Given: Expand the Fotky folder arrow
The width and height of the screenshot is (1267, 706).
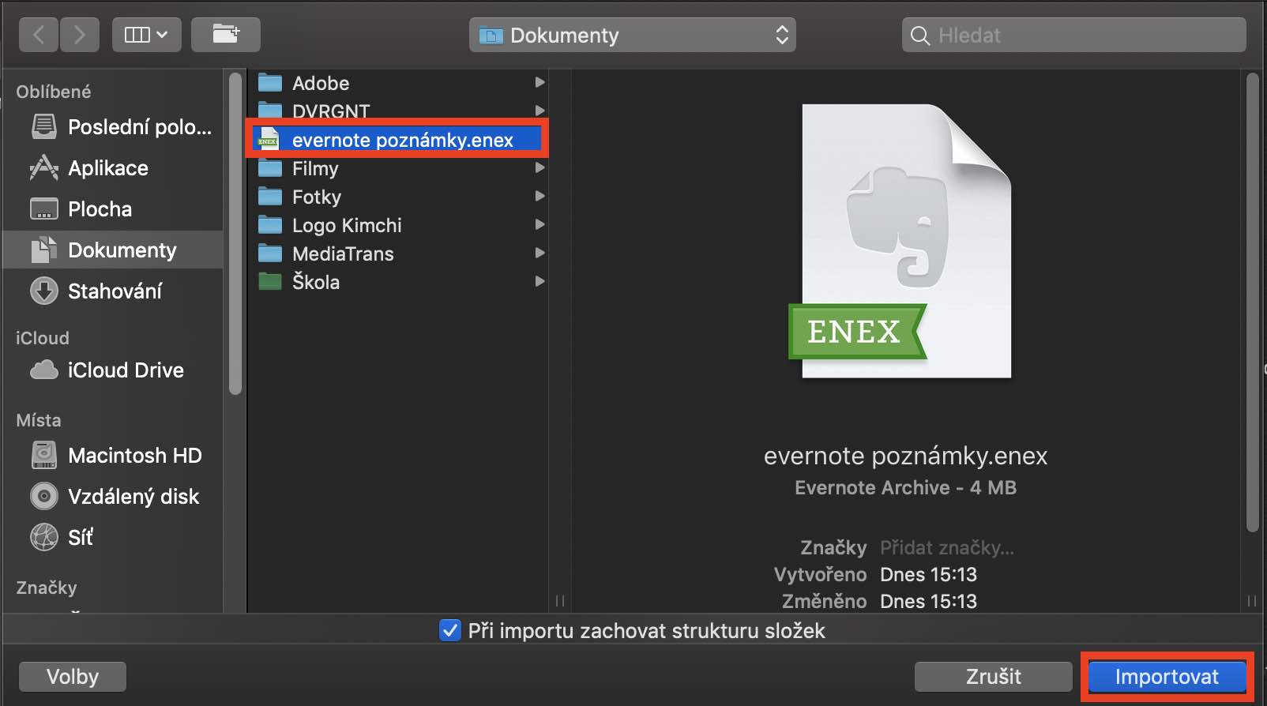Looking at the screenshot, I should pos(540,196).
